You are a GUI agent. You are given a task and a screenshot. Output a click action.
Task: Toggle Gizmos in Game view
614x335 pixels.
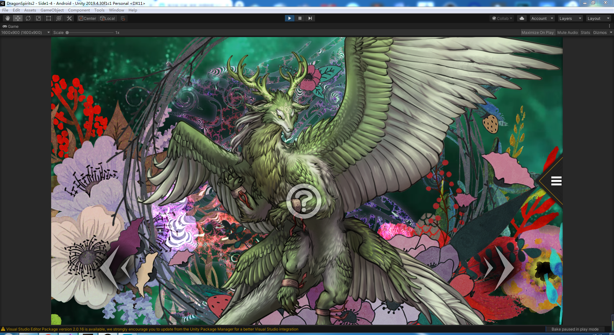(x=600, y=32)
